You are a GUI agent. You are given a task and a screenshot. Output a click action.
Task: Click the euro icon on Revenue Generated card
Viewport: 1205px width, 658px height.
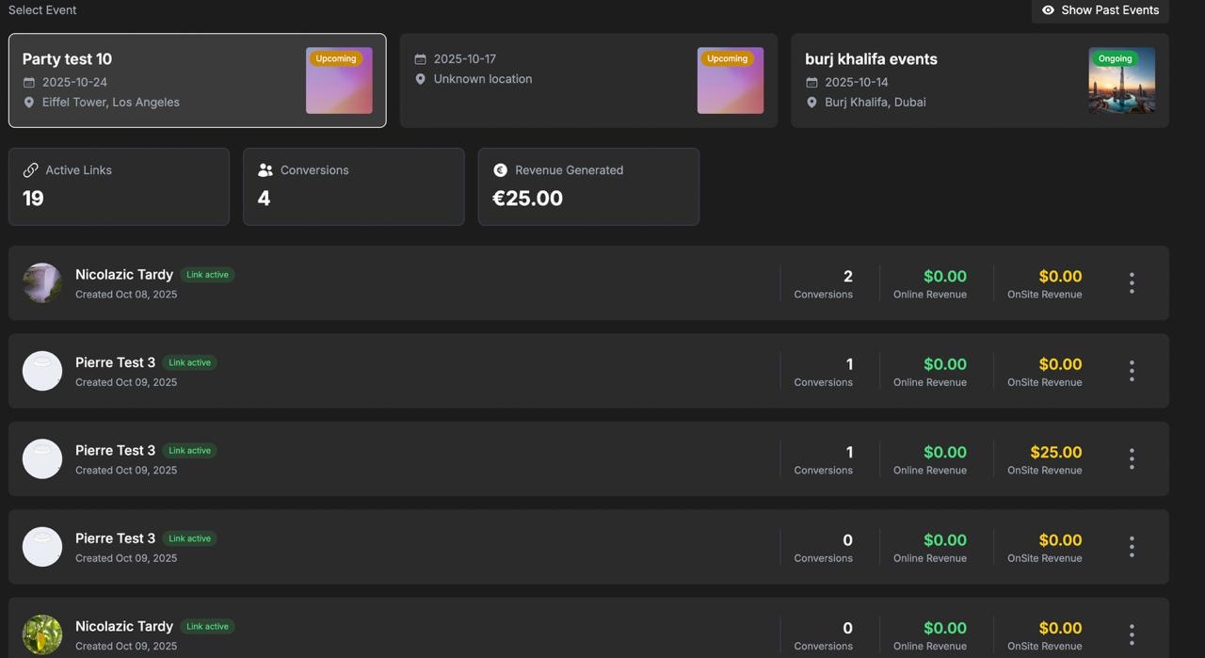499,170
